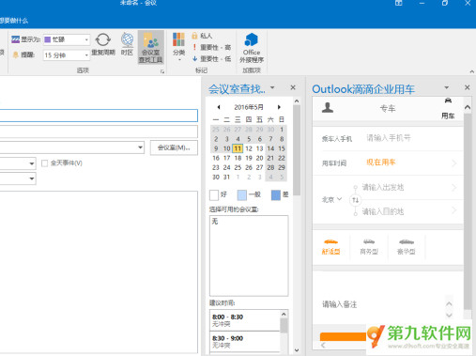Select suggested time 8:00 - 8:30

(245, 320)
